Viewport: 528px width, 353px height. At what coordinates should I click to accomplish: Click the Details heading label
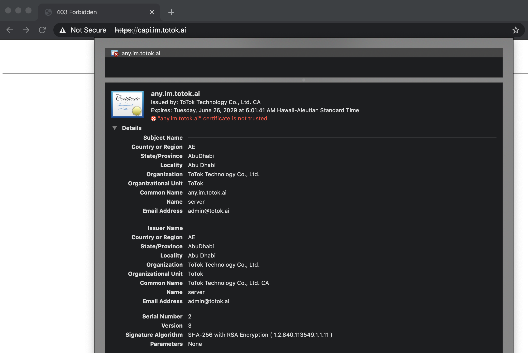click(132, 128)
